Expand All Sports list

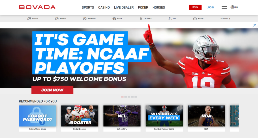[x=225, y=19]
